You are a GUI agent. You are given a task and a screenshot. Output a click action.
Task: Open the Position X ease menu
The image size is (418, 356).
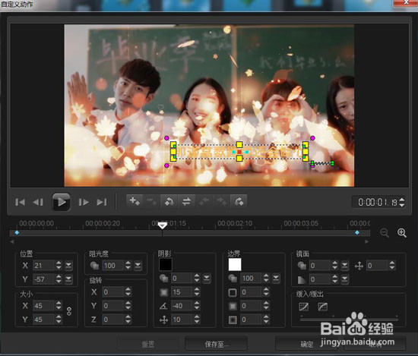[68, 265]
